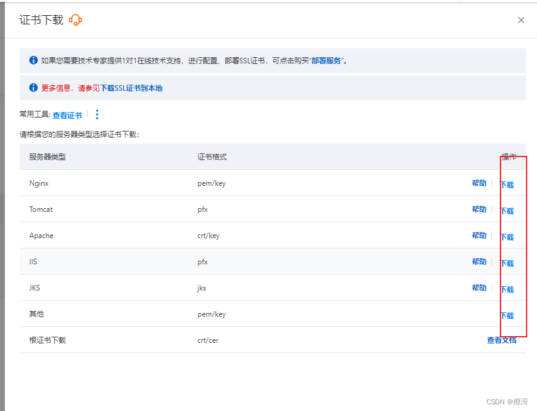
Task: Click the 证书下载 dialog title
Action: 41,20
